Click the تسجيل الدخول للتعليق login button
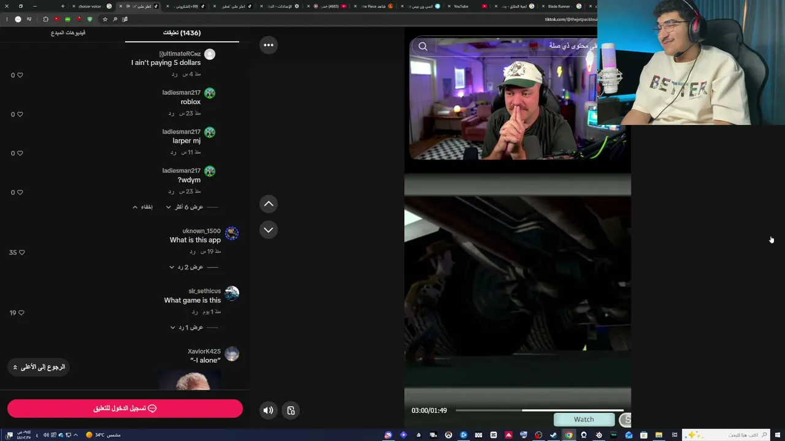The height and width of the screenshot is (441, 785). point(125,409)
